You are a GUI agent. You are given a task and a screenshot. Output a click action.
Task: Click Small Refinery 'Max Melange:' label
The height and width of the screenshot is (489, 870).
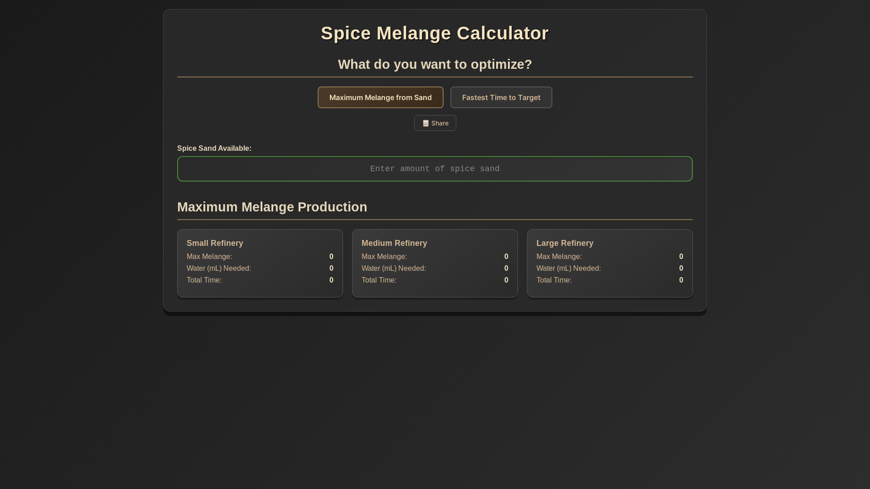[209, 257]
